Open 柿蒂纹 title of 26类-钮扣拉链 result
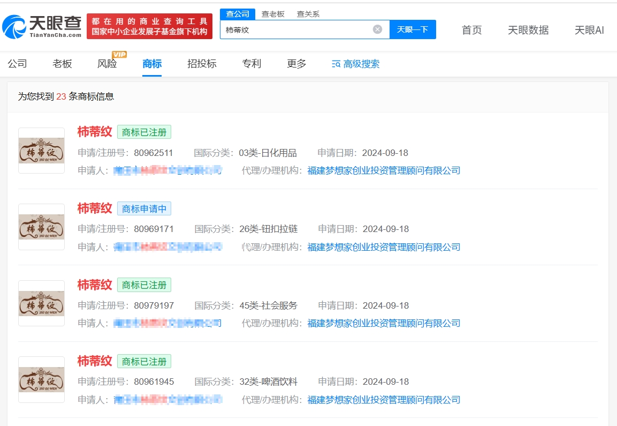This screenshot has width=617, height=426. [x=95, y=208]
